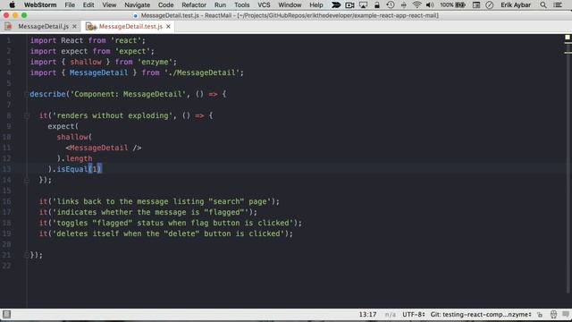572x322 pixels.
Task: Click the Erik Aybar user menu
Action: tap(516, 5)
